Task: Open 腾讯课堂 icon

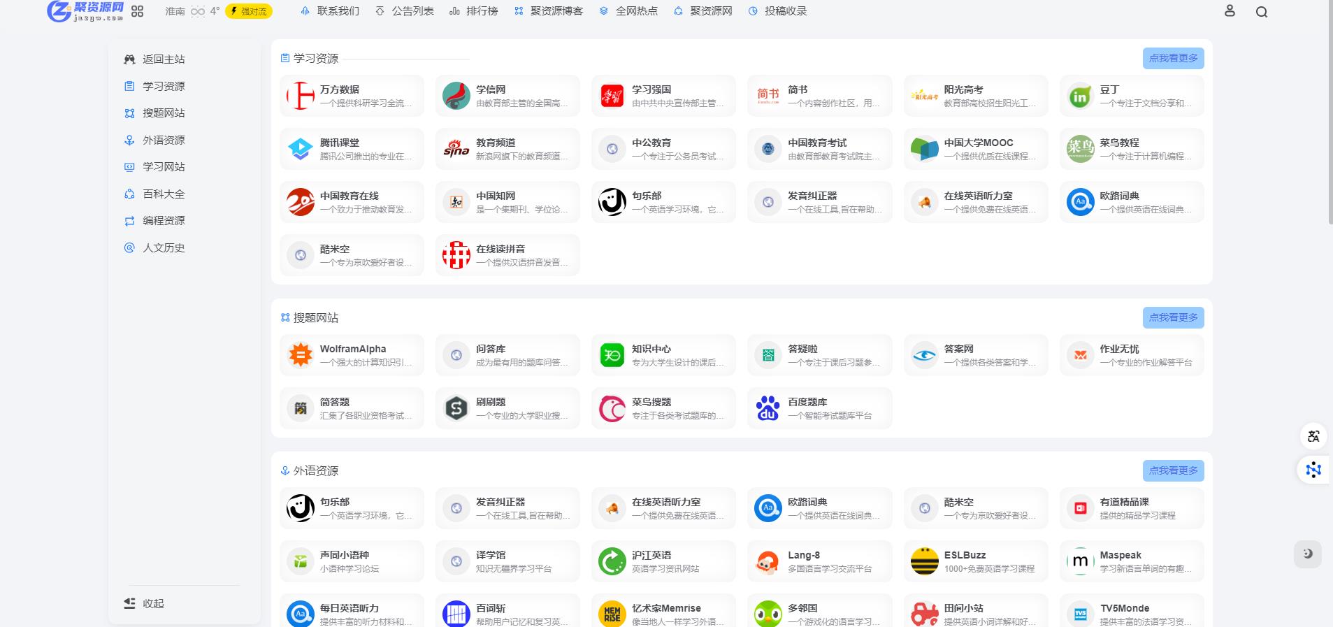Action: coord(301,149)
